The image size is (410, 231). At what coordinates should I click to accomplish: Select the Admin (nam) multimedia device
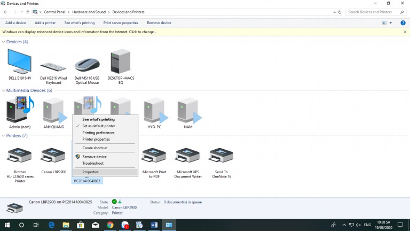tap(20, 110)
